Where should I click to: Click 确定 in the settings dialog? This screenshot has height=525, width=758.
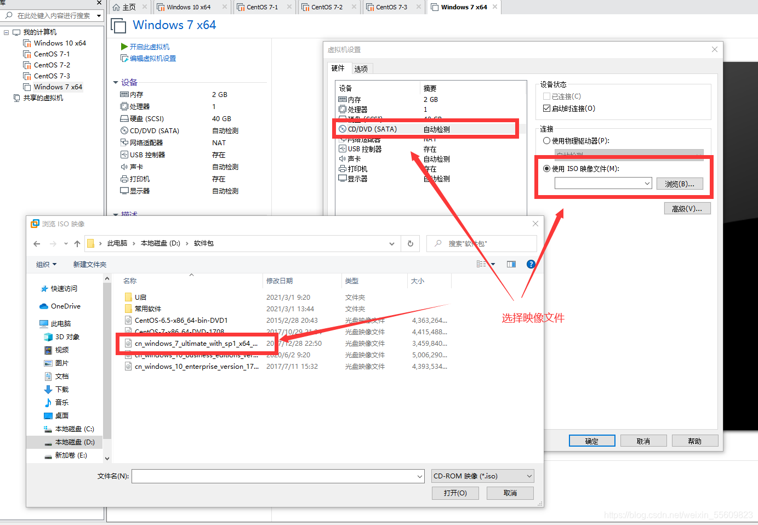click(x=592, y=441)
